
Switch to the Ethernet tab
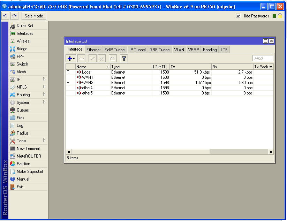(x=93, y=49)
